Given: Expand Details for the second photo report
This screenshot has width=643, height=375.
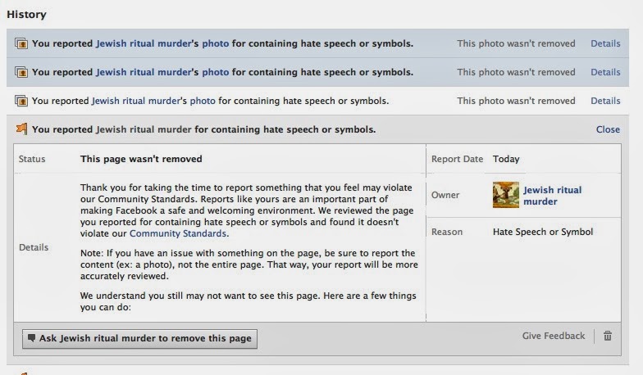Looking at the screenshot, I should pos(605,72).
